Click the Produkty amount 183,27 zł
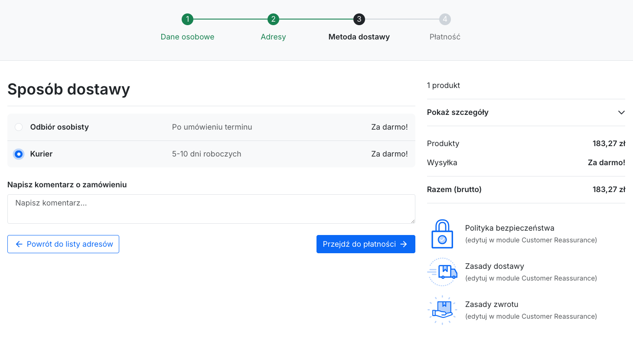 coord(609,144)
